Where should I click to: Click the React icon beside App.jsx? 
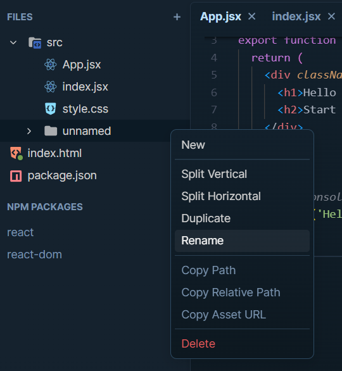51,65
